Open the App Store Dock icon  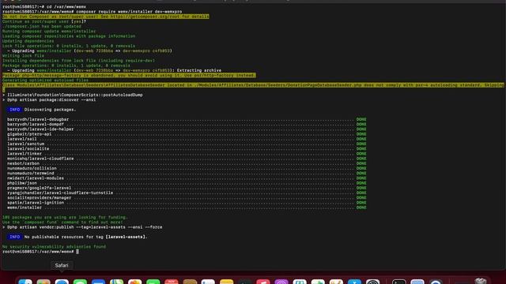(x=354, y=282)
